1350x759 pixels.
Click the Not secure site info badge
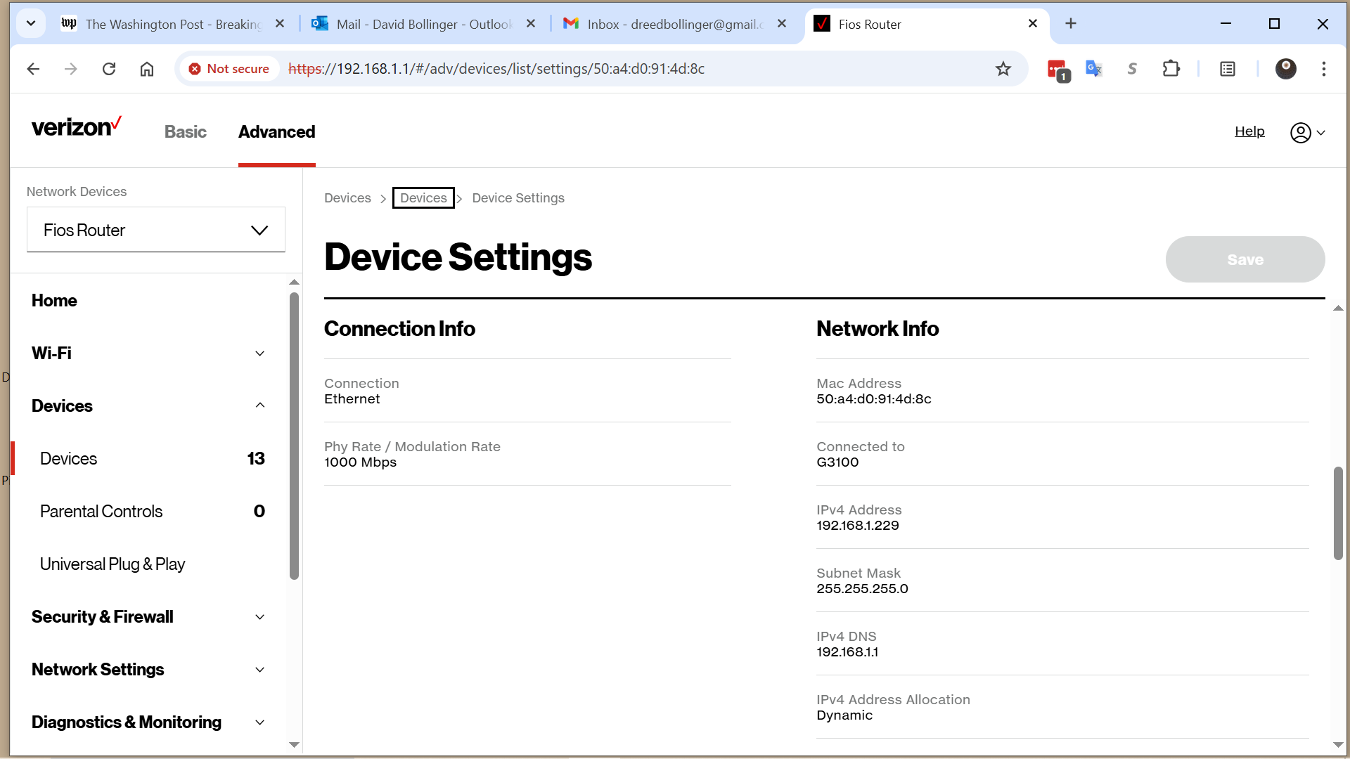click(x=229, y=69)
